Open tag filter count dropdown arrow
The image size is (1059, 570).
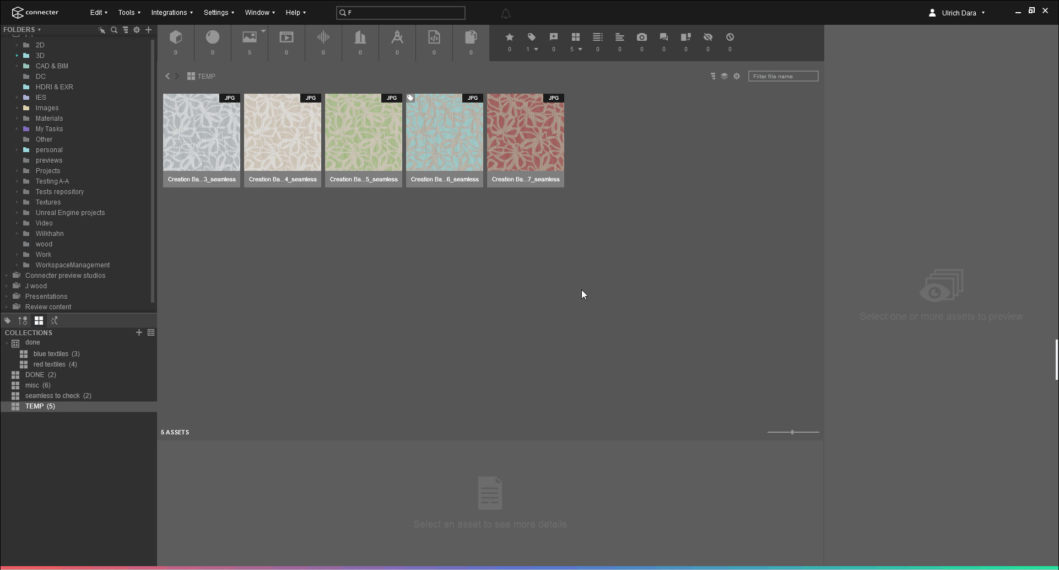536,49
